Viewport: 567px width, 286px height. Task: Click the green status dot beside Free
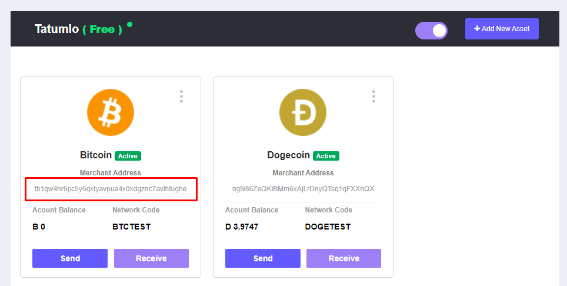(129, 25)
